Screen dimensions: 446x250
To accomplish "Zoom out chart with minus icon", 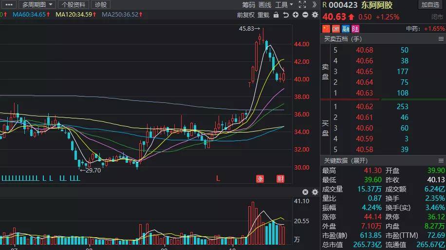I will tap(305, 15).
